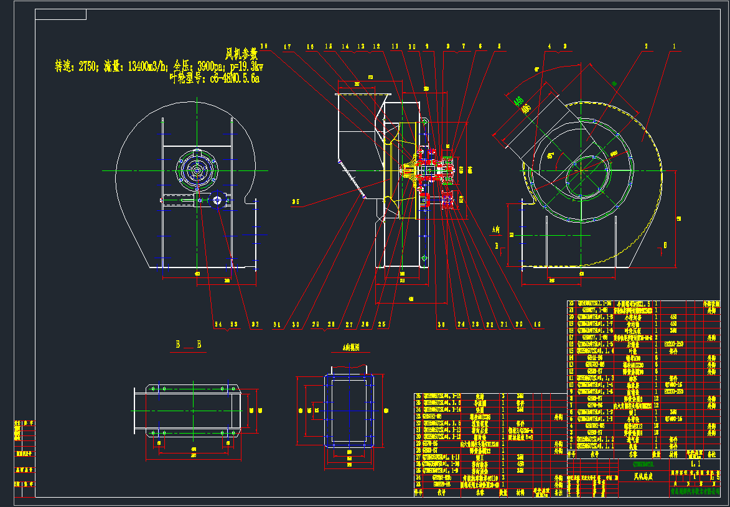
Task: Select the A向 arrow label near the volute
Action: [495, 230]
